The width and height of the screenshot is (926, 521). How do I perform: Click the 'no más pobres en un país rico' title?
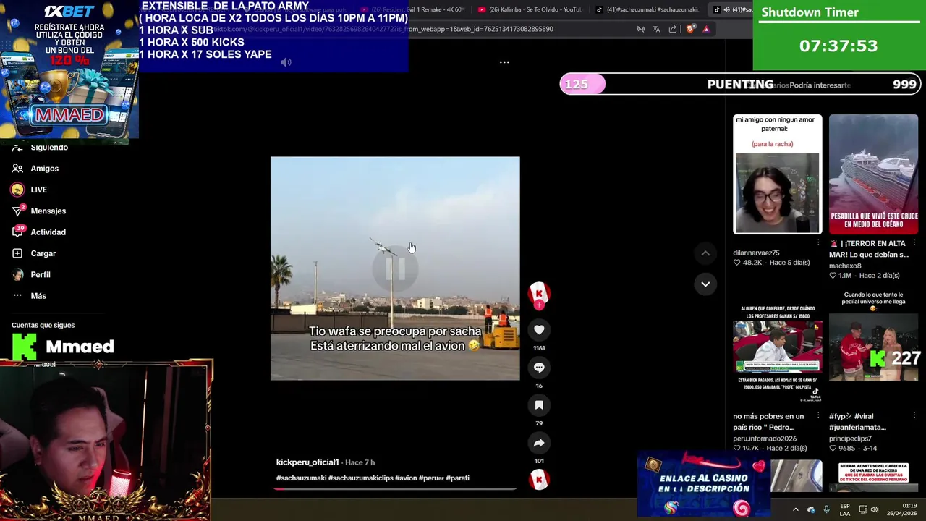768,422
